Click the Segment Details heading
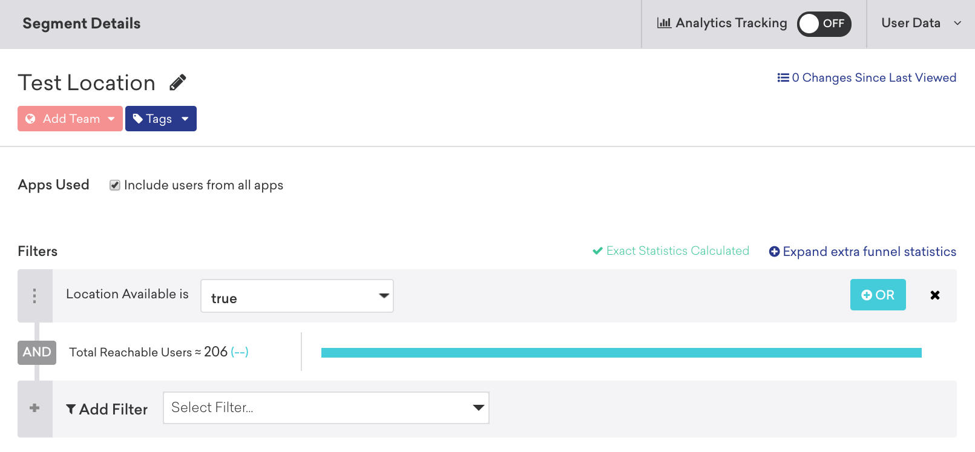The height and width of the screenshot is (452, 975). point(82,24)
